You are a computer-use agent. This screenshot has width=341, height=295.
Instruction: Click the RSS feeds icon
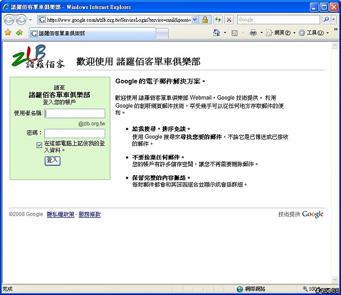(x=234, y=33)
